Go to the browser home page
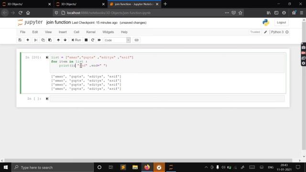Viewport: 306px width, 172px height. point(28,13)
